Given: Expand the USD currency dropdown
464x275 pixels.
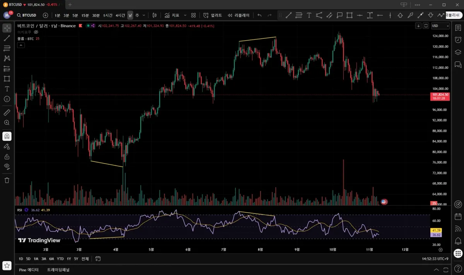Looking at the screenshot, I should click(x=440, y=26).
